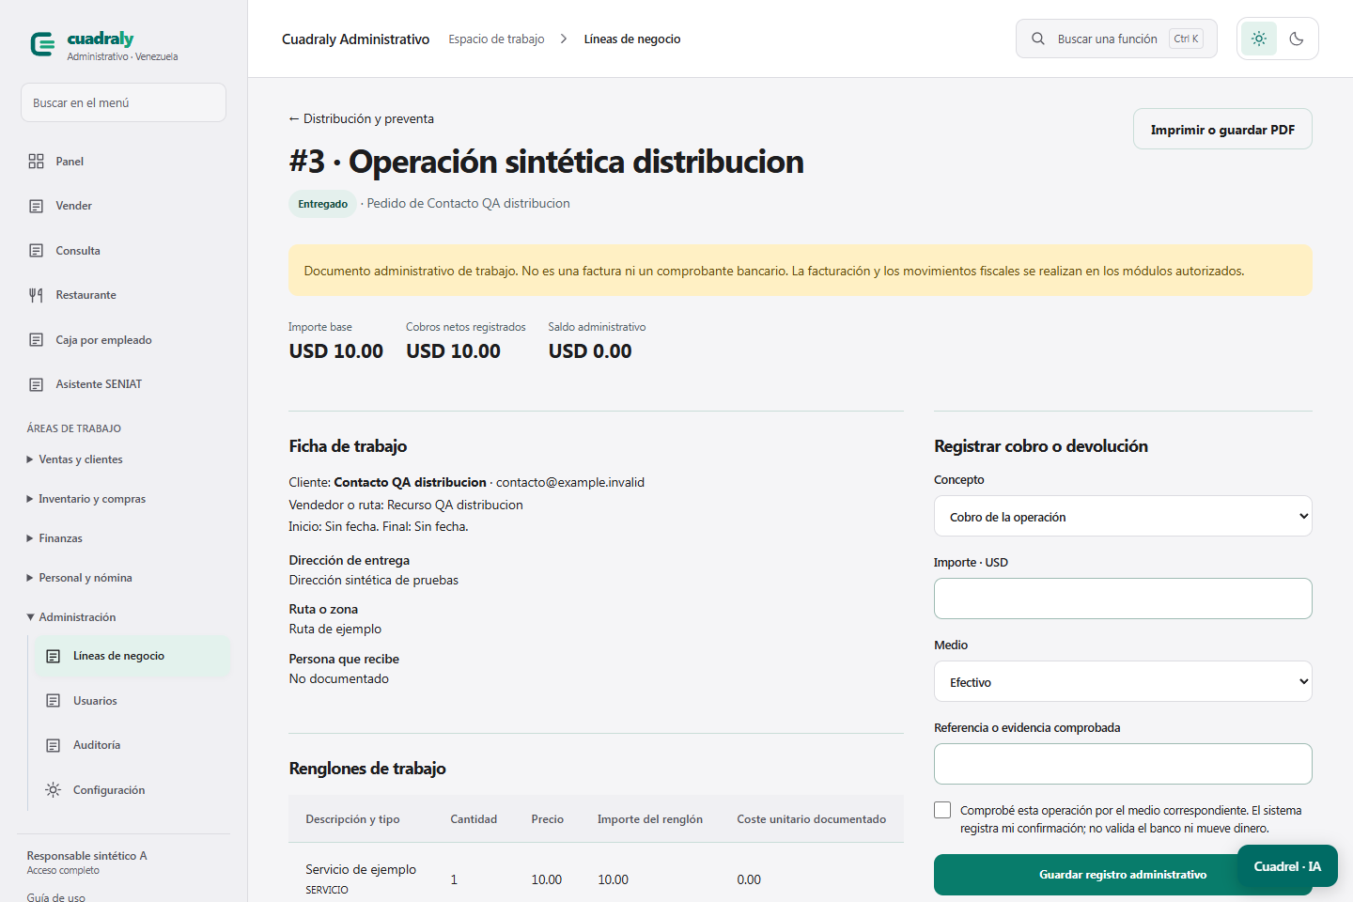The width and height of the screenshot is (1353, 902).
Task: Click the Restaurante fork icon
Action: [x=36, y=295]
